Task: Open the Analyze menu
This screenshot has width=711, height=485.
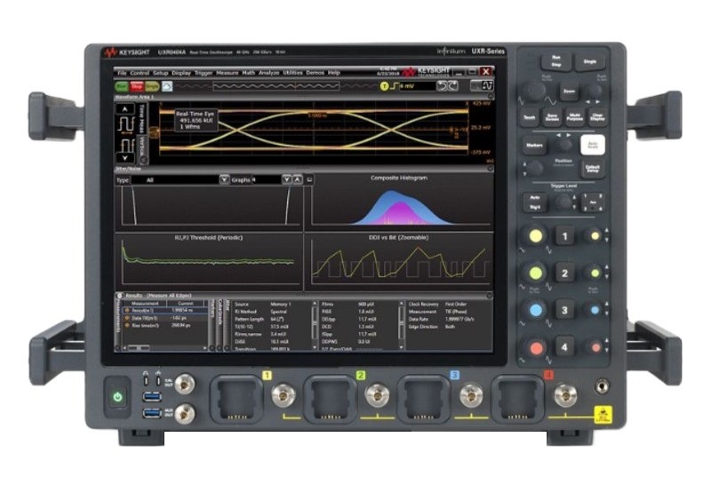Action: pos(268,72)
